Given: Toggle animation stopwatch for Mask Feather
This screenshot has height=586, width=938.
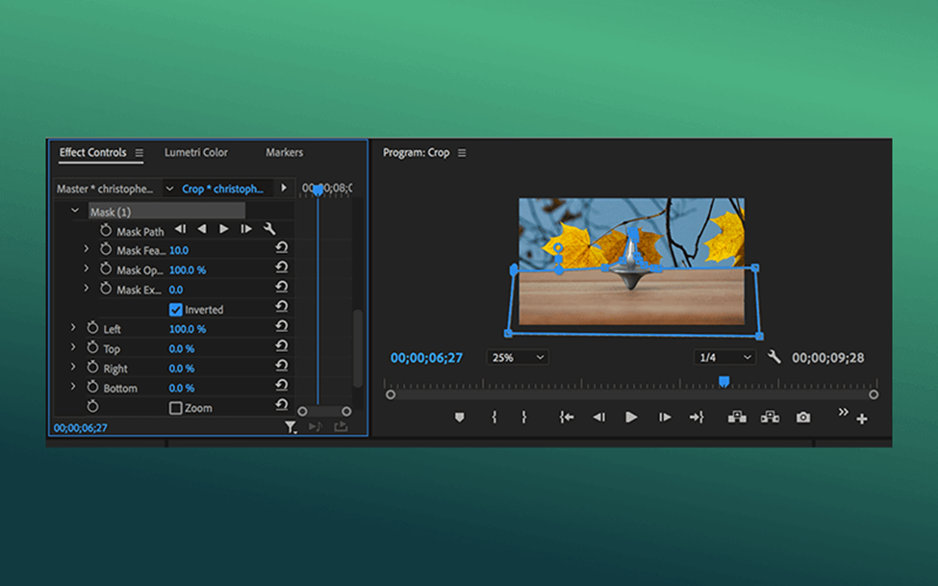Looking at the screenshot, I should pyautogui.click(x=106, y=249).
